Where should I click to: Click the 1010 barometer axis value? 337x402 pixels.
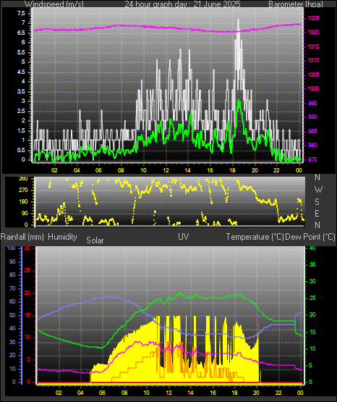pyautogui.click(x=313, y=61)
